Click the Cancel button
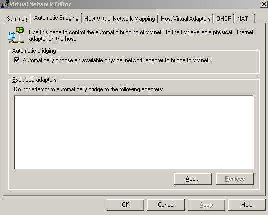This screenshot has width=268, height=215. [166, 205]
